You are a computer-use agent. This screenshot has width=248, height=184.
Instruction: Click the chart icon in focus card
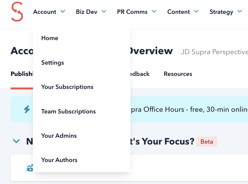coord(30,168)
